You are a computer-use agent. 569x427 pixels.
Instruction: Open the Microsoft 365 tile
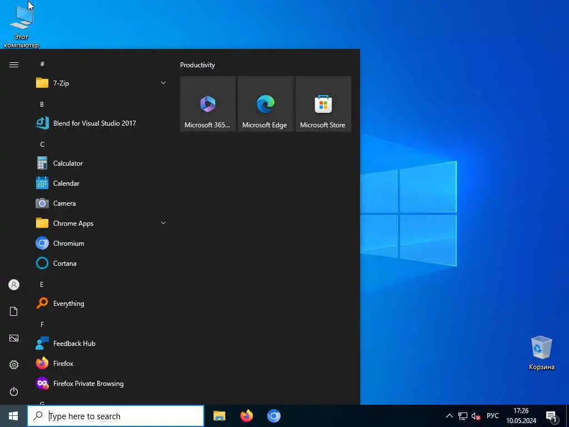pos(208,104)
